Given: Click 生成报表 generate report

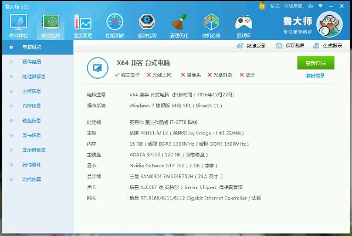Looking at the screenshot, I should click(x=327, y=46).
